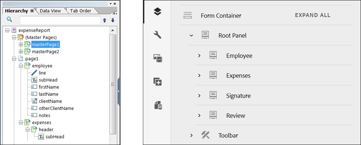Expand the Toolbar chevron
The width and height of the screenshot is (361, 145).
(x=191, y=135)
